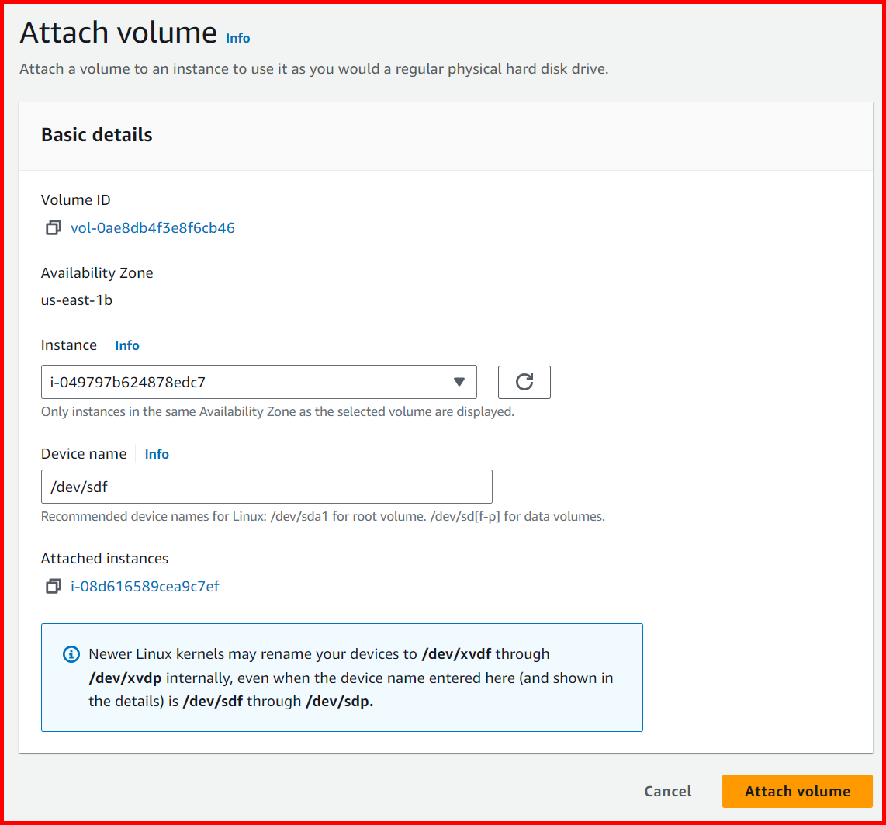Open the i-08d616589cea9c7ef instance link
The image size is (886, 825).
point(145,586)
